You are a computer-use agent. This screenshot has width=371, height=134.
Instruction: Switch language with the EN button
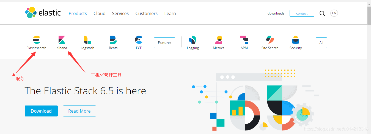[334, 13]
